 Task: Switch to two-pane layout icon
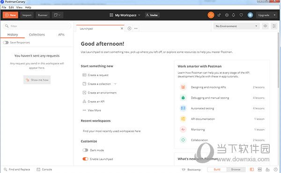(259, 169)
